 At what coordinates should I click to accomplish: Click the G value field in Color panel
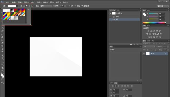point(161,17)
